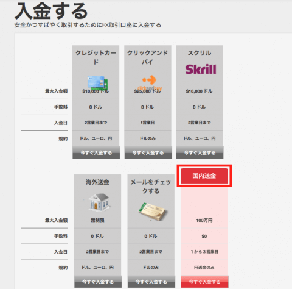This screenshot has width=292, height=289.
Task: Select the red 国内送金 header
Action: coord(204,176)
